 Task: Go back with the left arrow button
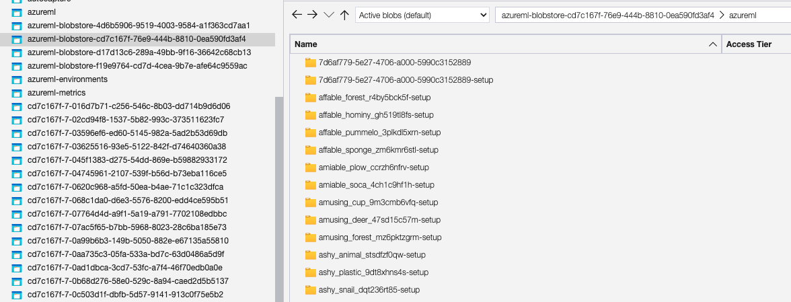pyautogui.click(x=297, y=15)
